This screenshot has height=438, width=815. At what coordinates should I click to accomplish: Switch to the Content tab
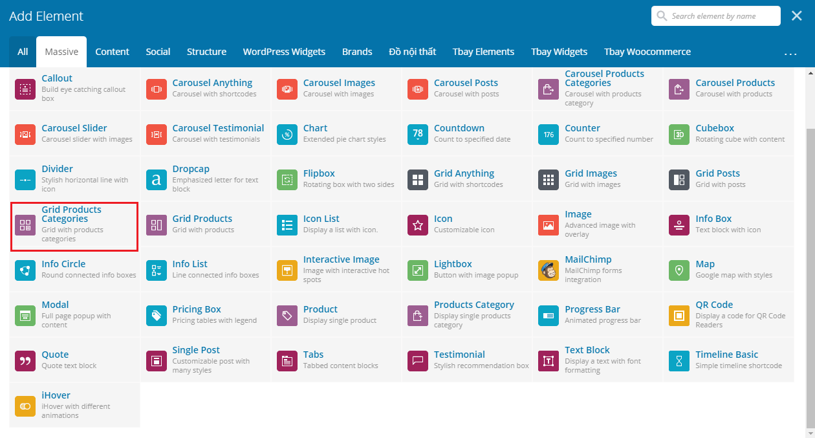tap(112, 52)
